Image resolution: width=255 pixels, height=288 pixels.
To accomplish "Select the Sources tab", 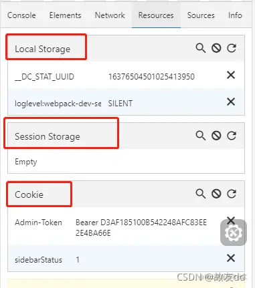I will 201,15.
